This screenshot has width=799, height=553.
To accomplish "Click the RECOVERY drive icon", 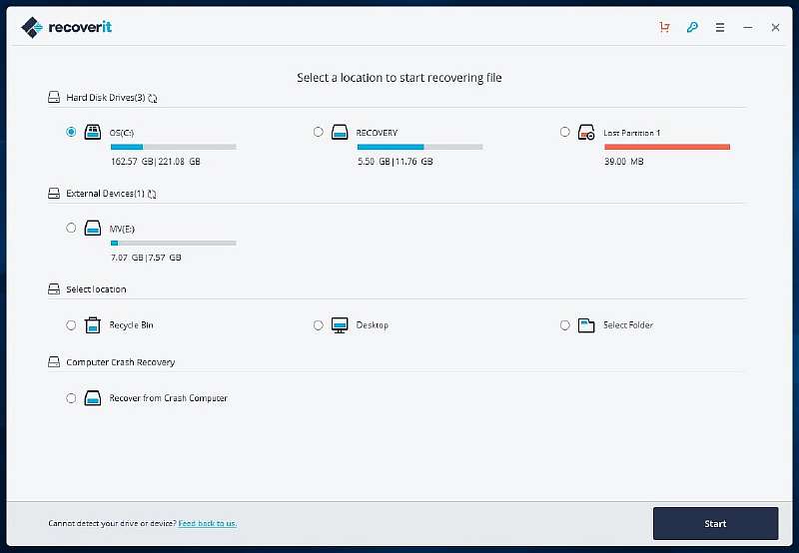I will point(340,132).
